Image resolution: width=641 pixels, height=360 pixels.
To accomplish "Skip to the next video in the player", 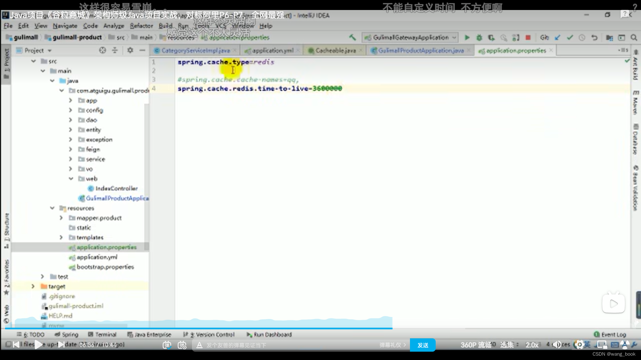I will click(x=61, y=345).
